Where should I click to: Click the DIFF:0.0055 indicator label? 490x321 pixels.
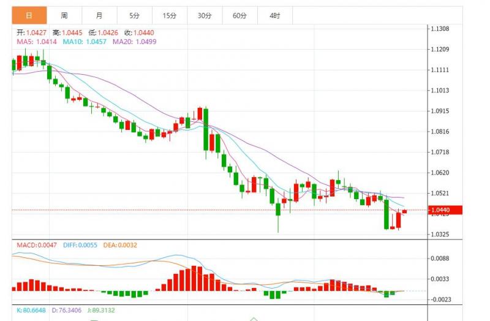click(x=80, y=245)
